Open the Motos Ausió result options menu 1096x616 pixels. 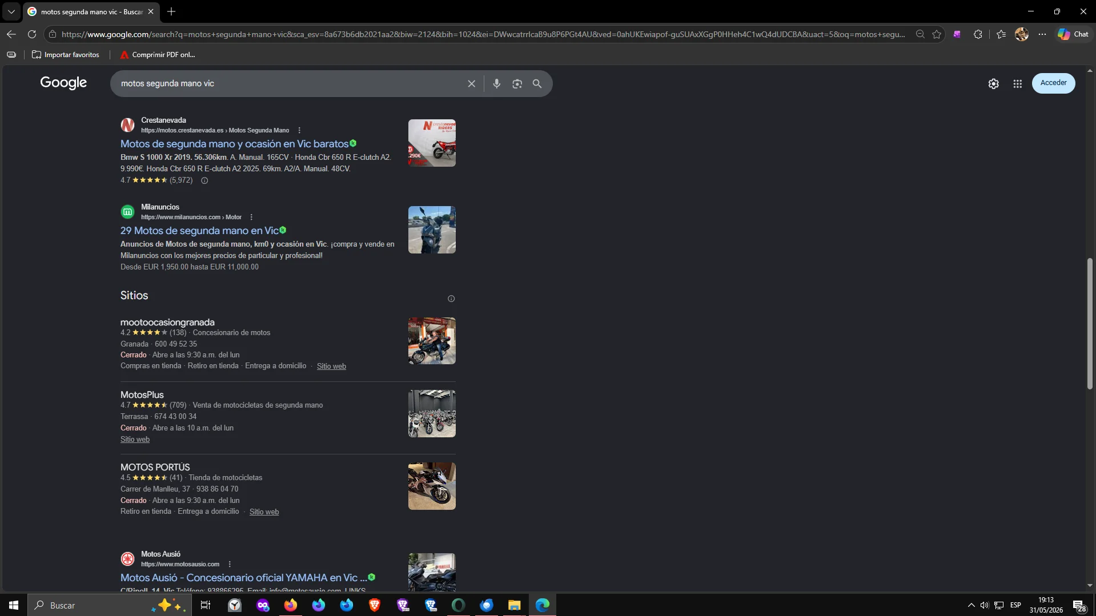coord(230,564)
